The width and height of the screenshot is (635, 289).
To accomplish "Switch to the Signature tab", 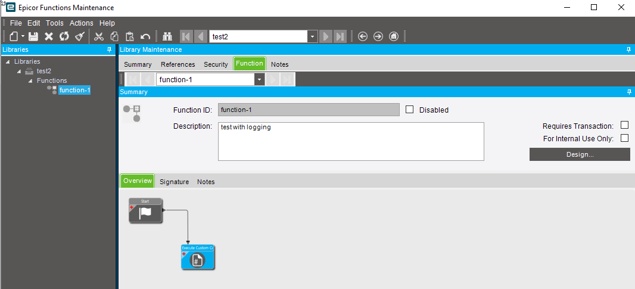I will point(174,182).
